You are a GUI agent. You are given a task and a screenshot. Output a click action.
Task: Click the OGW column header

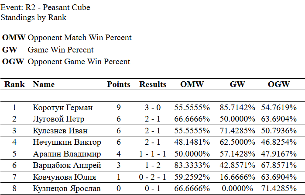tap(279, 84)
